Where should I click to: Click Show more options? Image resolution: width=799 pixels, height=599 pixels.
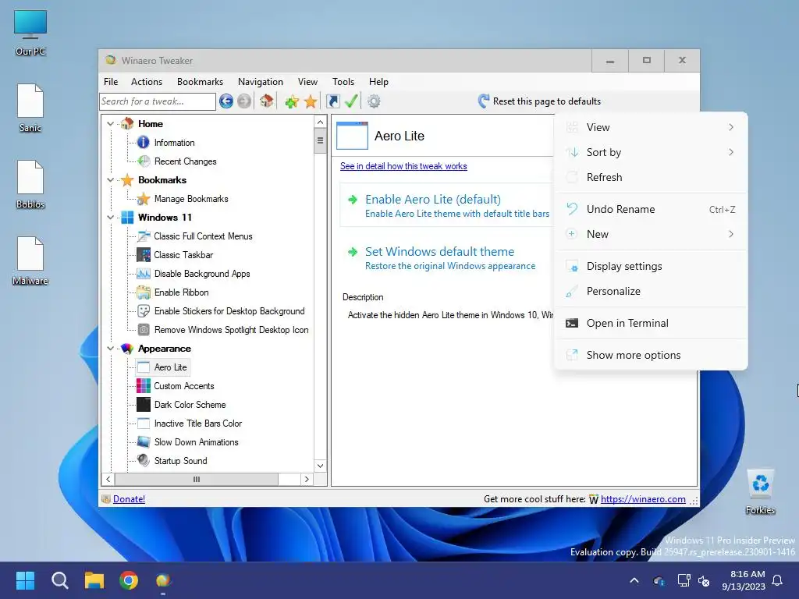point(651,356)
